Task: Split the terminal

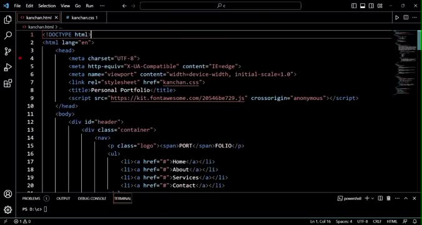Action: [x=380, y=199]
